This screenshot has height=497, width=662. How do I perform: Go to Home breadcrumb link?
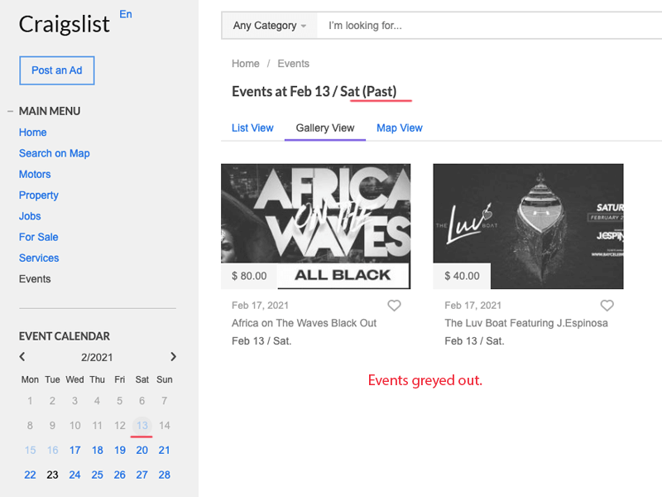pos(245,64)
